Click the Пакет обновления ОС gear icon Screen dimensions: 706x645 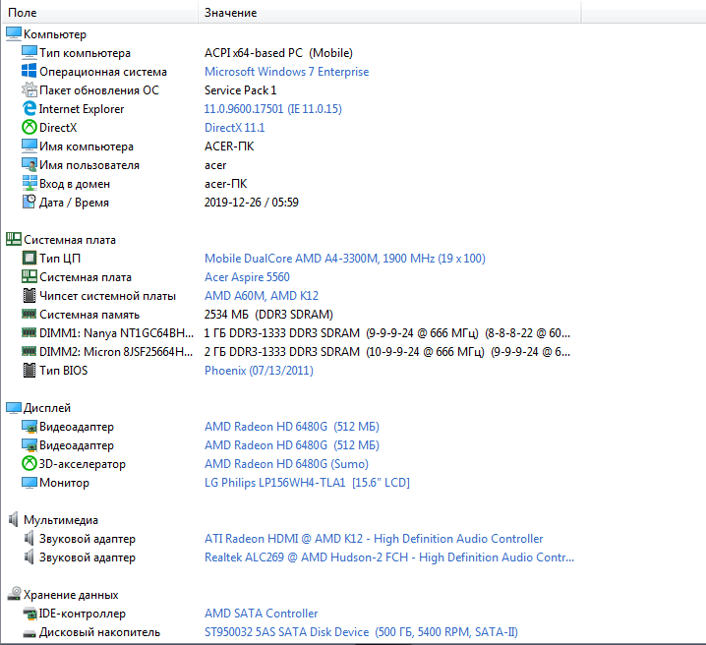pos(29,90)
